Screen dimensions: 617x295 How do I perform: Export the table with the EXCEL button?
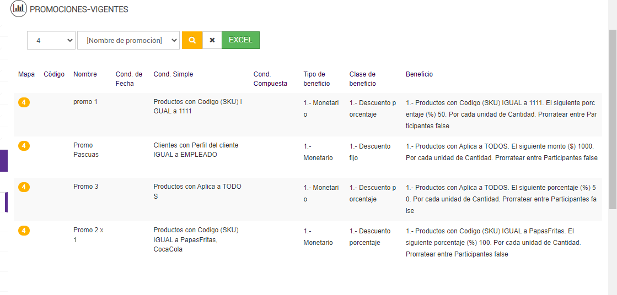(x=240, y=40)
